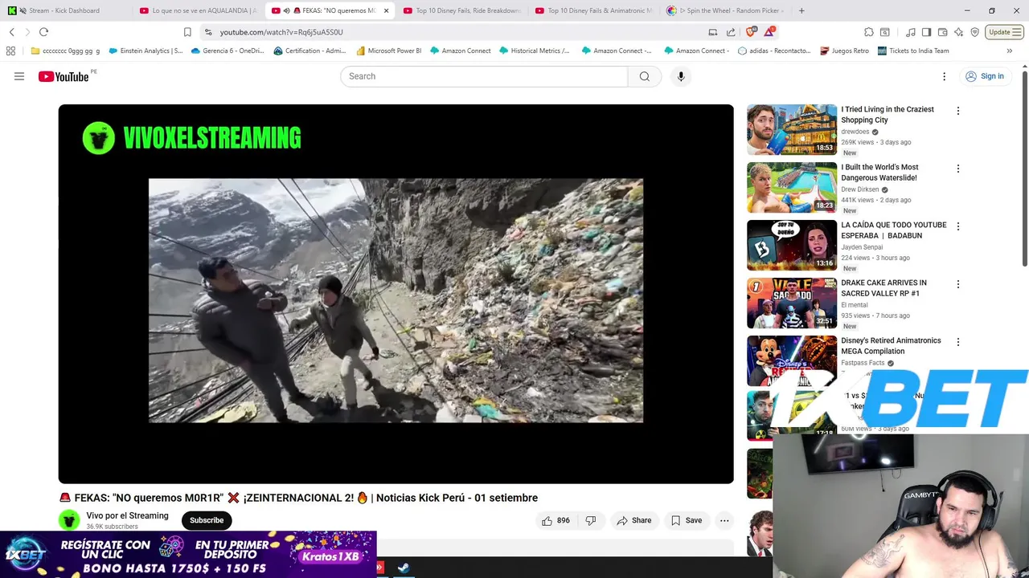The width and height of the screenshot is (1029, 578).
Task: Open Juegos Retro bookmark
Action: click(x=844, y=51)
